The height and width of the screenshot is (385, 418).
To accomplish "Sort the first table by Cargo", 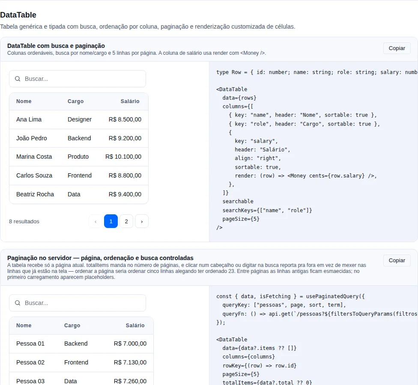I will [75, 101].
